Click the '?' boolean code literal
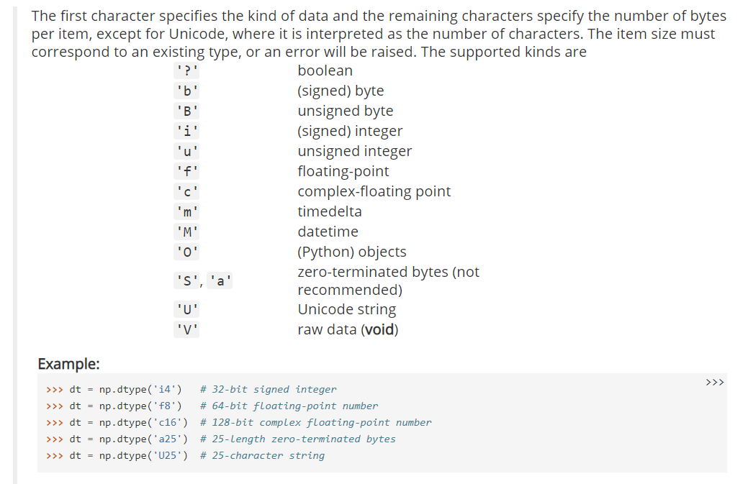 click(186, 70)
